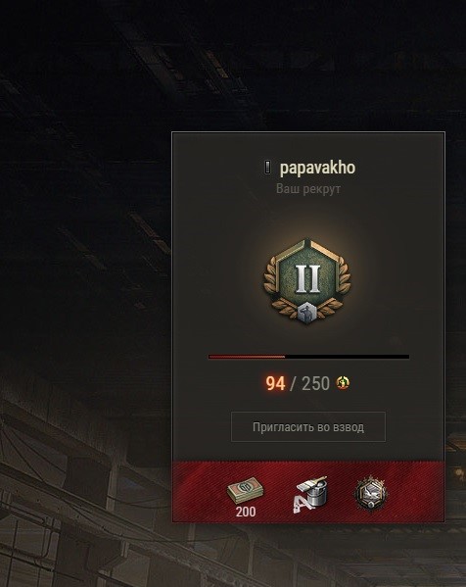
Task: Click the bonds banknote reward icon
Action: point(246,490)
